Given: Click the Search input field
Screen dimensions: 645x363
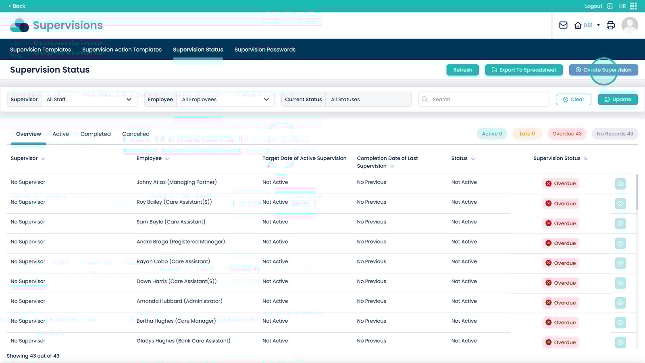Looking at the screenshot, I should pos(488,100).
